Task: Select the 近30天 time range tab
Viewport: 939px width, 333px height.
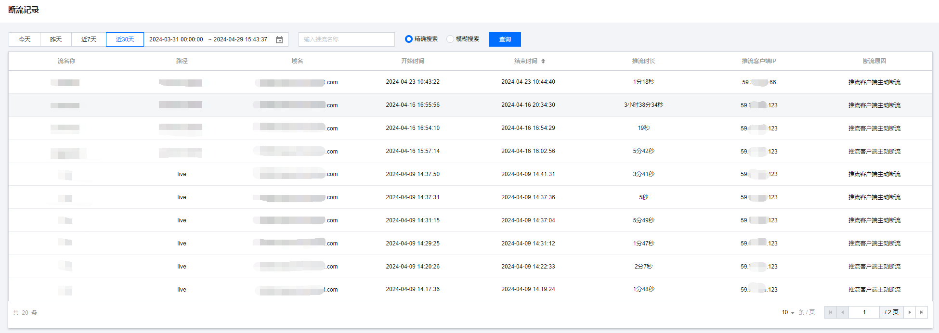Action: coord(125,39)
